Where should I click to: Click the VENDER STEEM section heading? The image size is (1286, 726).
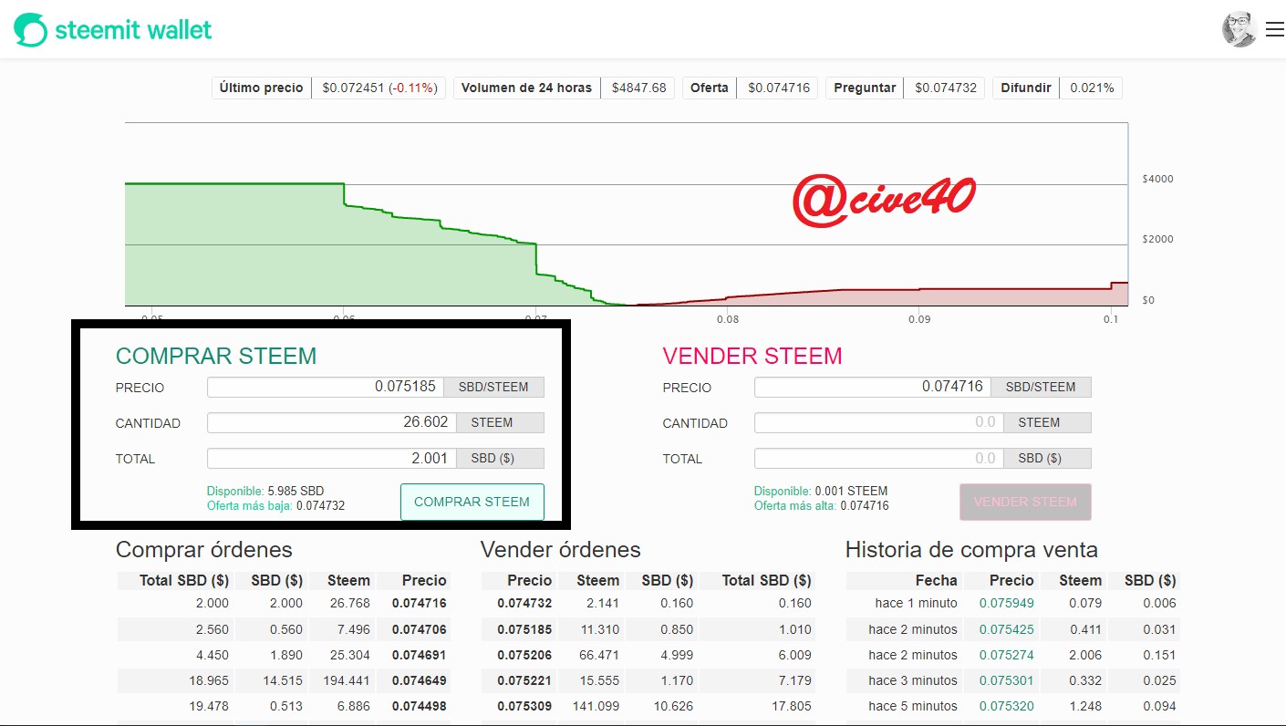(752, 356)
